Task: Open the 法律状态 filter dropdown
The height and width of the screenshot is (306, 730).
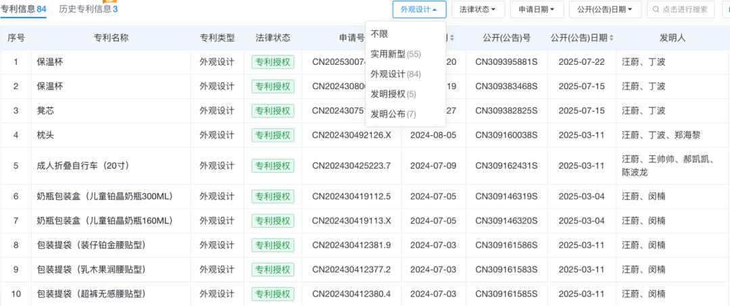Action: pos(478,9)
